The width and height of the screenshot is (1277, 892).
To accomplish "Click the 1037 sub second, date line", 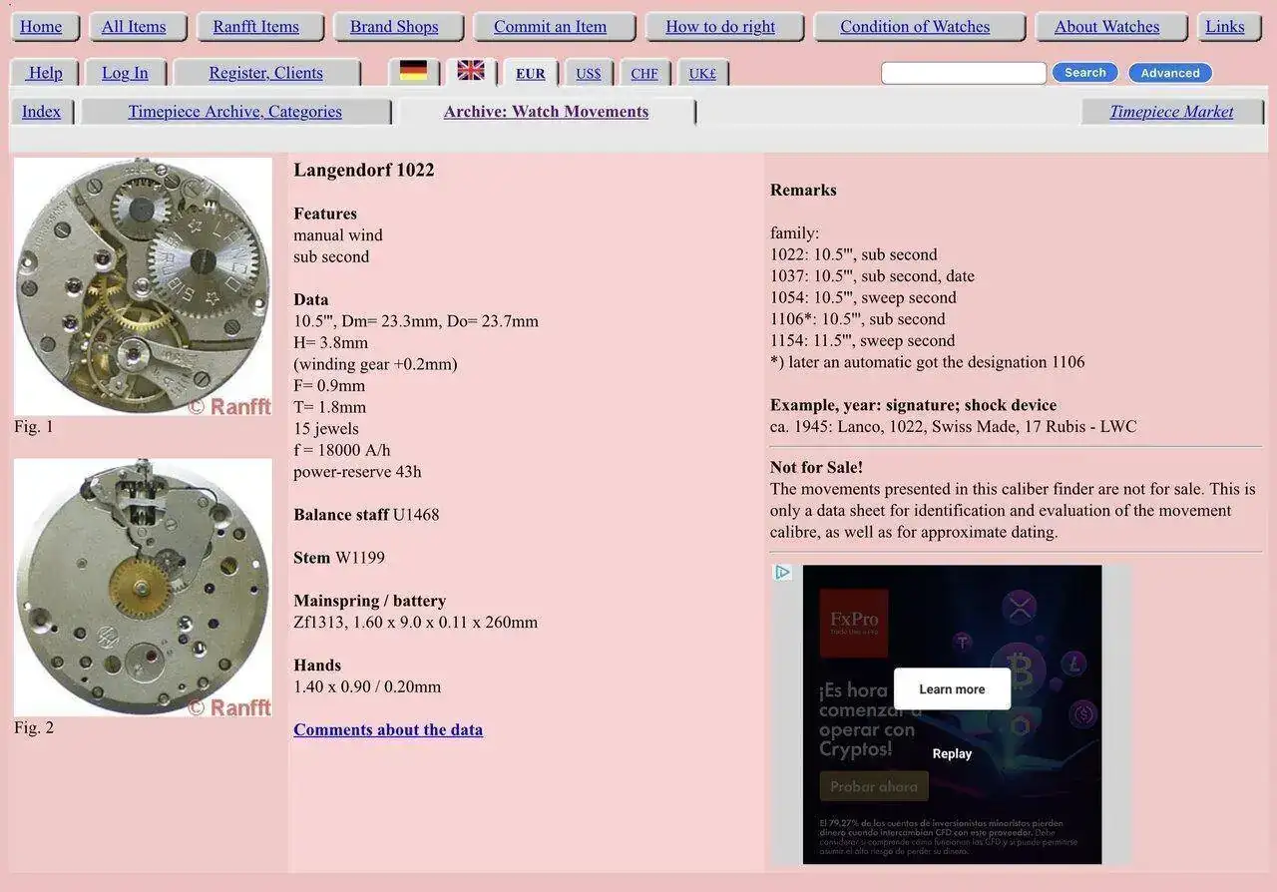I will point(872,276).
